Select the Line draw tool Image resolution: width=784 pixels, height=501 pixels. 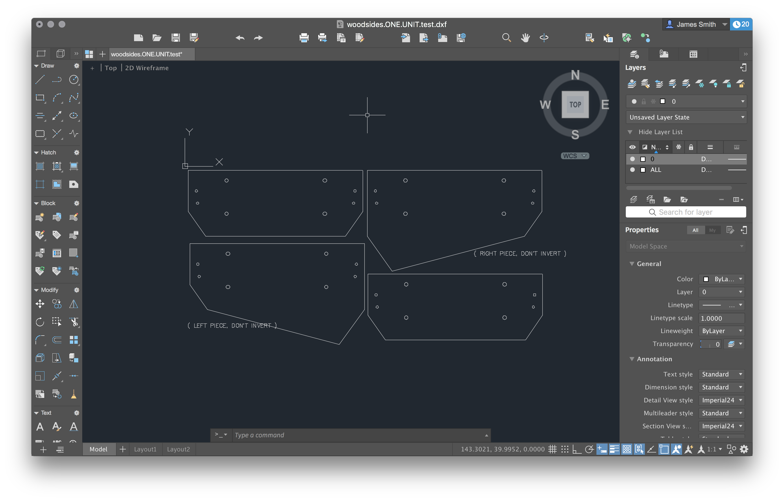(x=40, y=79)
